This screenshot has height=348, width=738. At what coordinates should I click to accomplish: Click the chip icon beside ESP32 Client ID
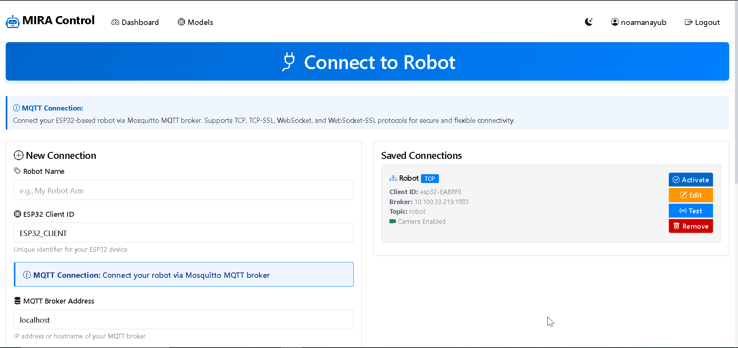17,214
